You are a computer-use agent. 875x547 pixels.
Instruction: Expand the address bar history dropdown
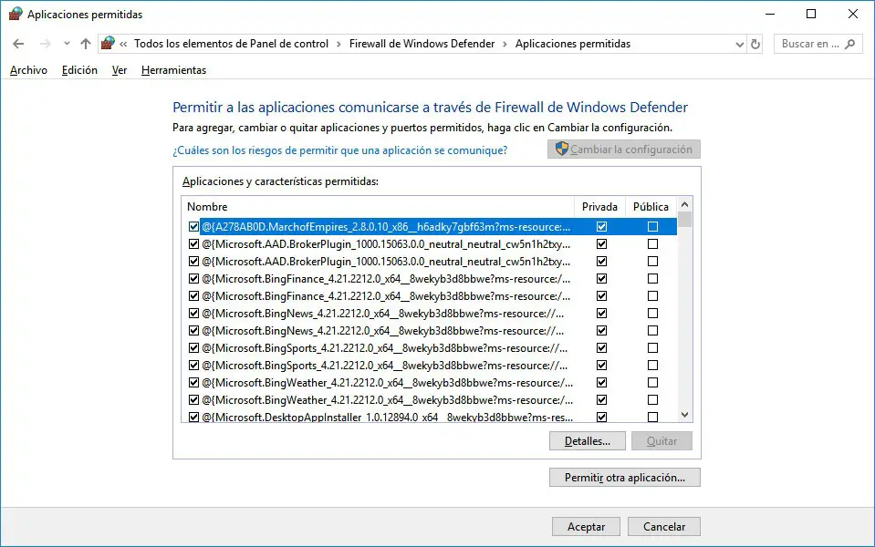(739, 44)
